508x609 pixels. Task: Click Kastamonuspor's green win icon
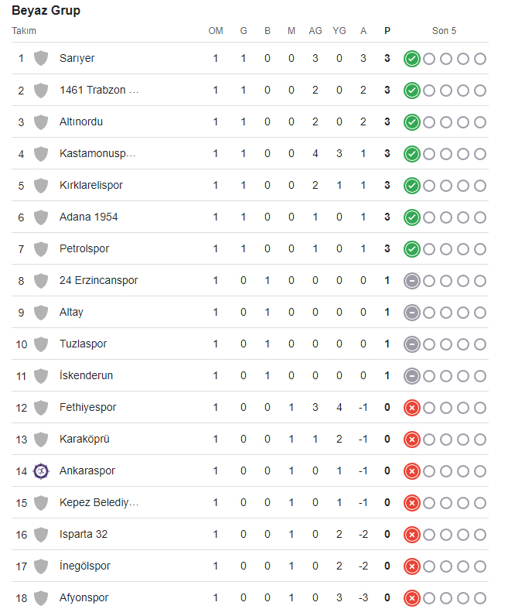tap(412, 154)
